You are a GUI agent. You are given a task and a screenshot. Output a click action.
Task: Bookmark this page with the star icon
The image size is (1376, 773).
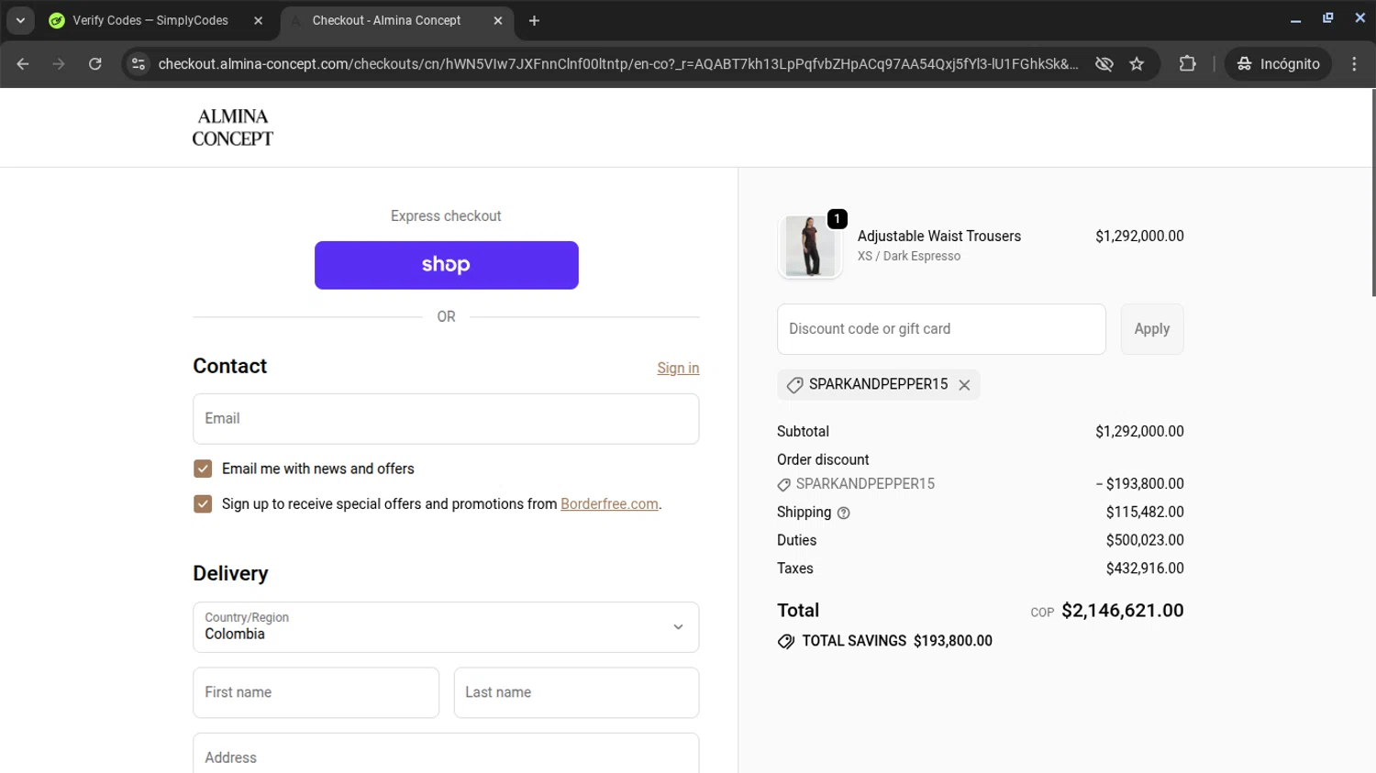[1137, 64]
